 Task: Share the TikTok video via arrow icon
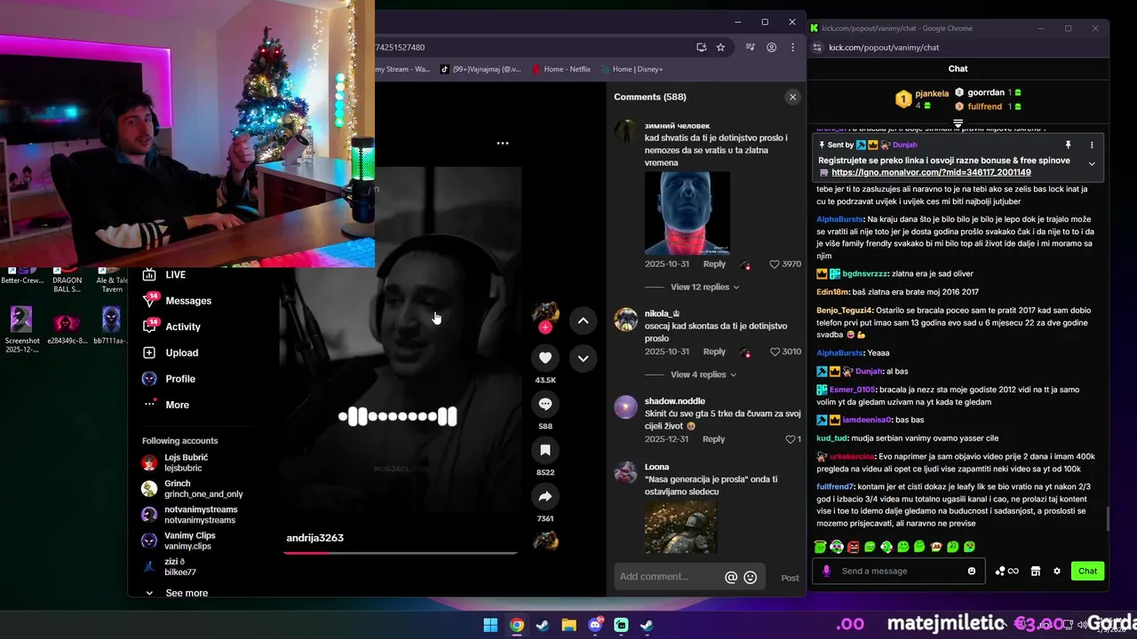click(545, 497)
